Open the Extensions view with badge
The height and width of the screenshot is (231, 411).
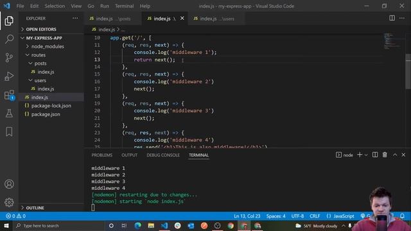coord(10,95)
